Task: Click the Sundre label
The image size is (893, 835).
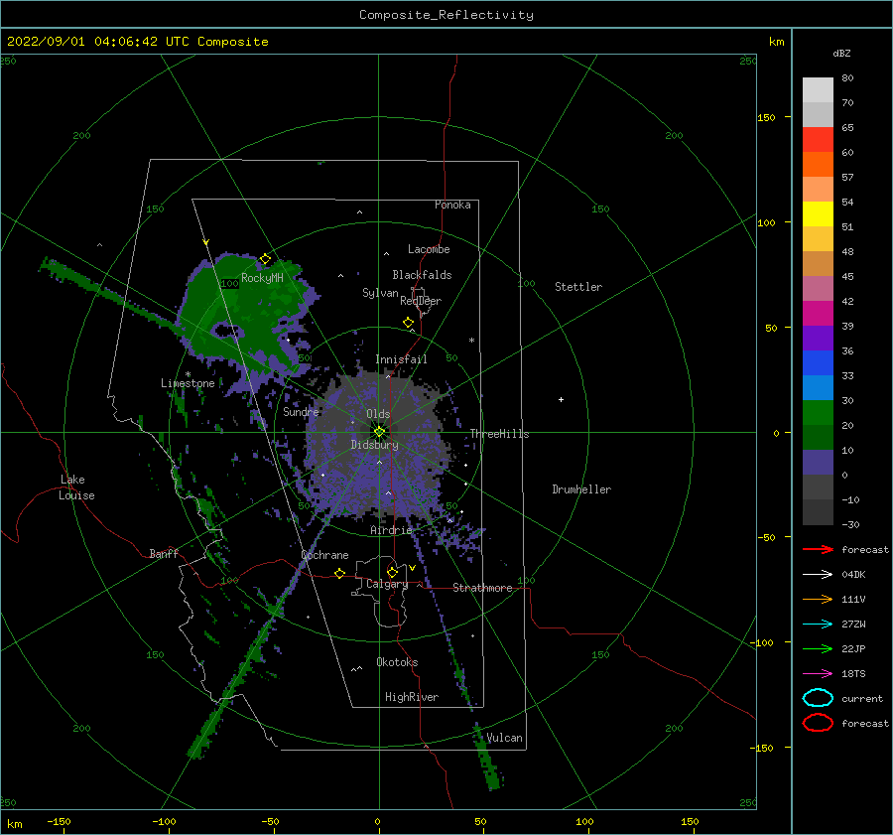Action: tap(301, 411)
